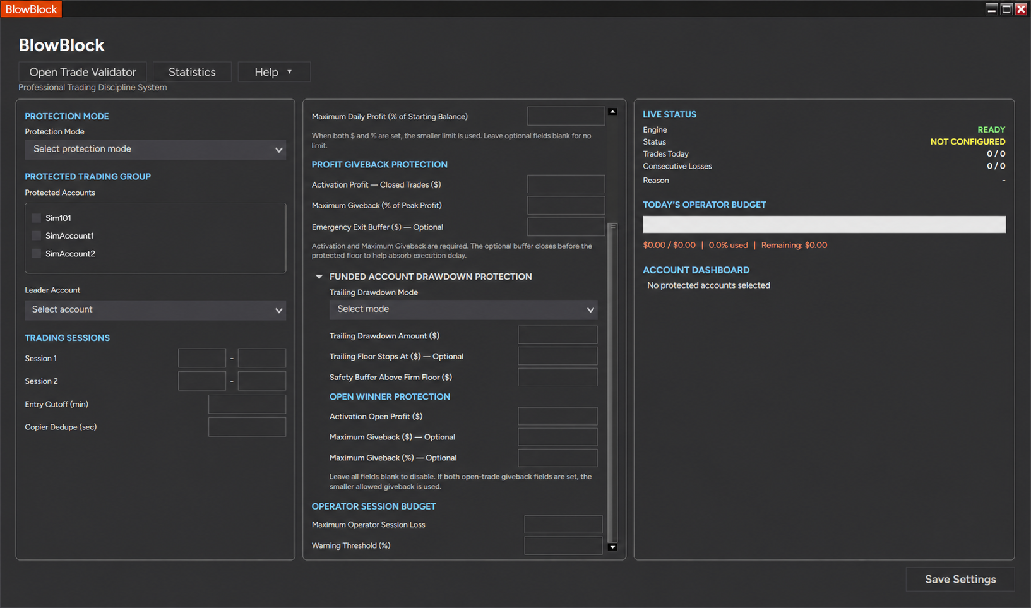This screenshot has width=1031, height=608.
Task: Click the Maximum Daily Profit percent field
Action: coord(566,116)
